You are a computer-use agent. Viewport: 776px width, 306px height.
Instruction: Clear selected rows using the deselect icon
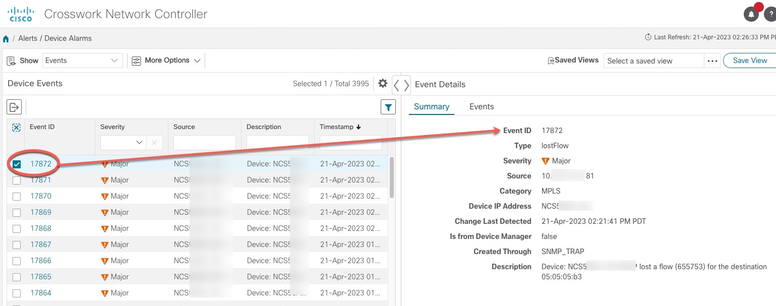tap(16, 127)
